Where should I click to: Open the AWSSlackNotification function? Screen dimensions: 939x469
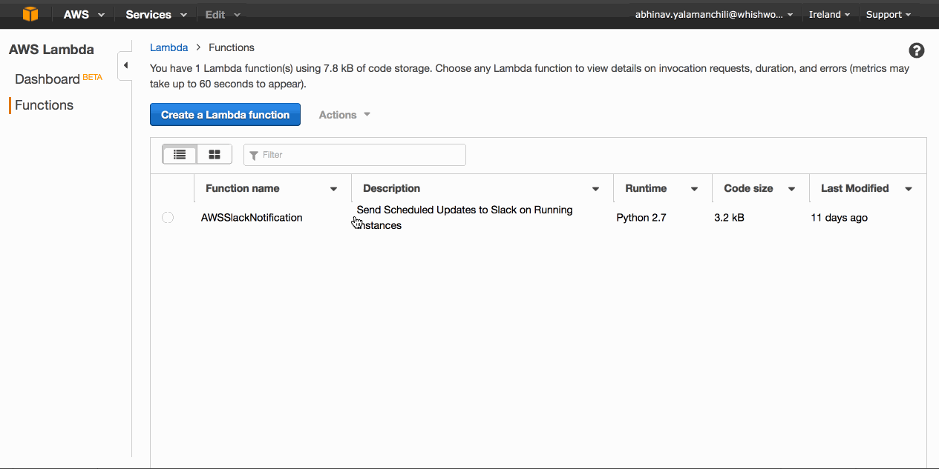(x=252, y=218)
